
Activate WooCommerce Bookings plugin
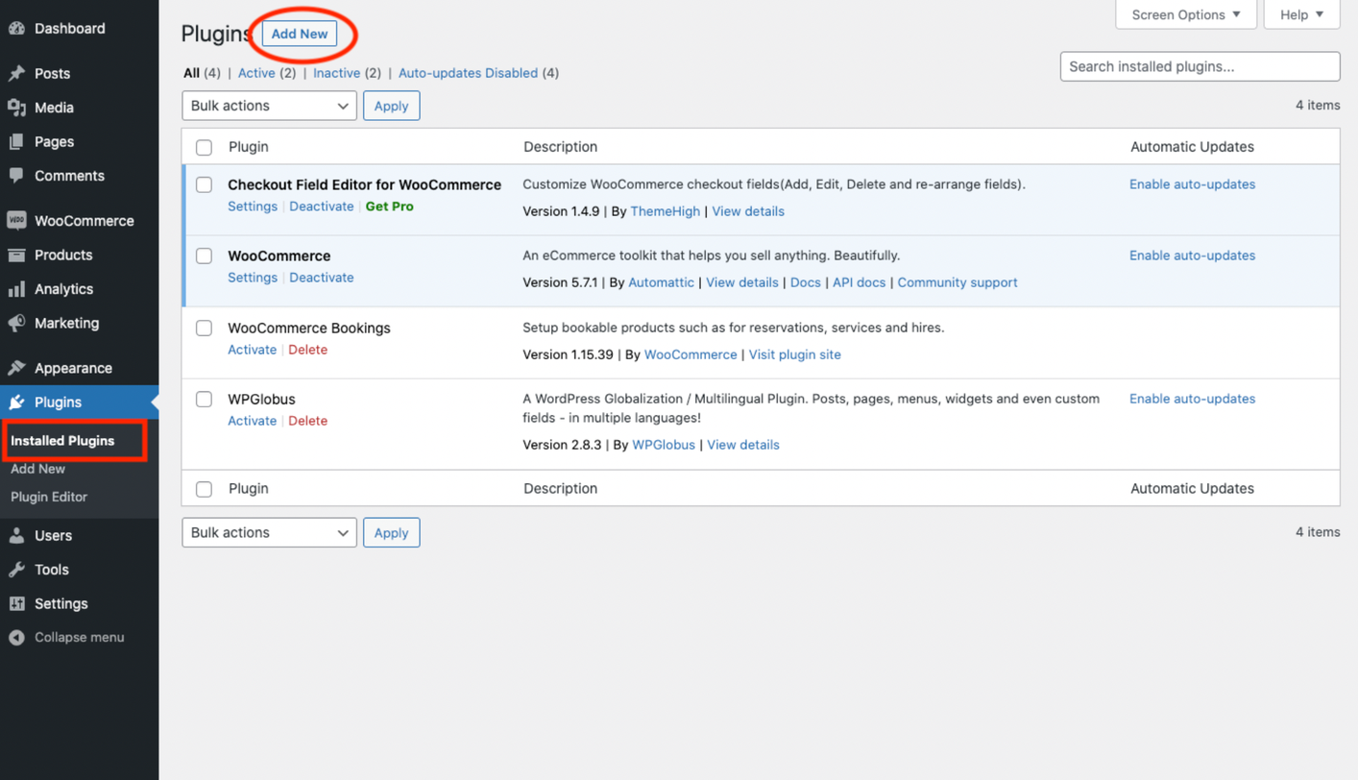pyautogui.click(x=252, y=350)
